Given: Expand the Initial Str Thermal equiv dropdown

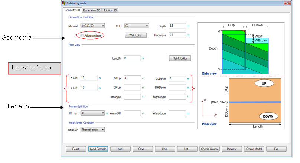Looking at the screenshot, I should (92, 130).
